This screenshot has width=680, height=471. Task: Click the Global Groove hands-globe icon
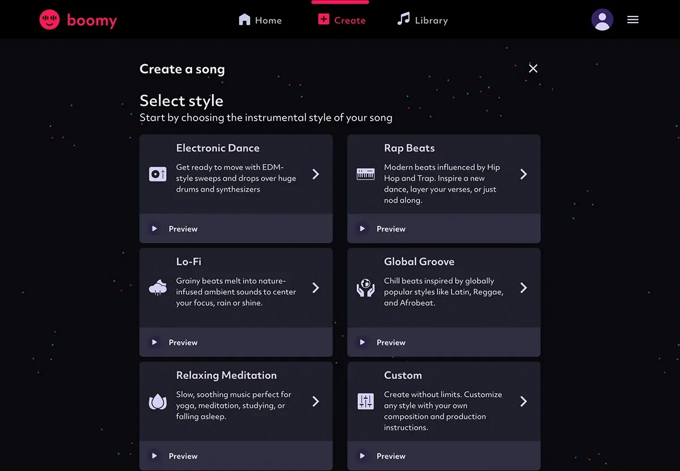tap(365, 288)
